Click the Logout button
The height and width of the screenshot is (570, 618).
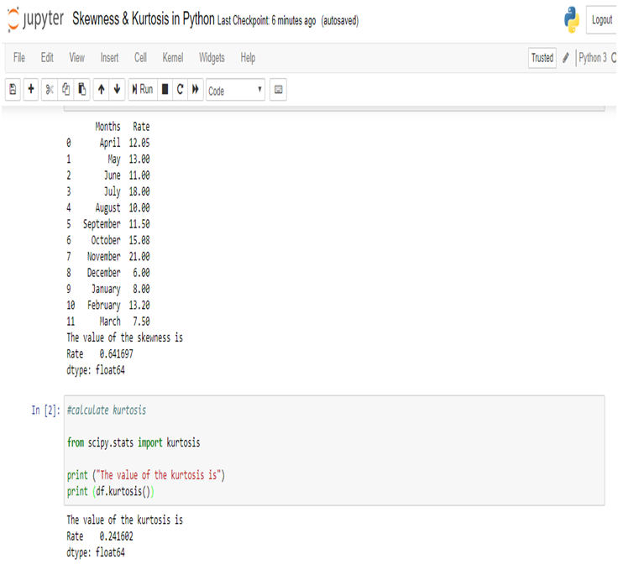coord(601,19)
